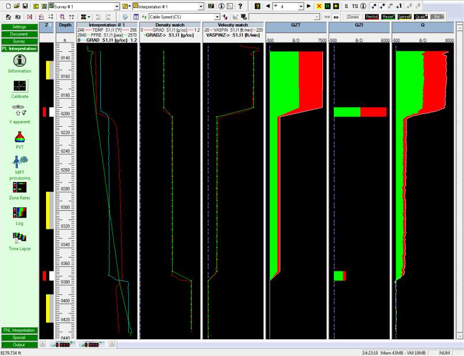Click the Save disk icon
Screen dimensions: 464x356
[25, 6]
